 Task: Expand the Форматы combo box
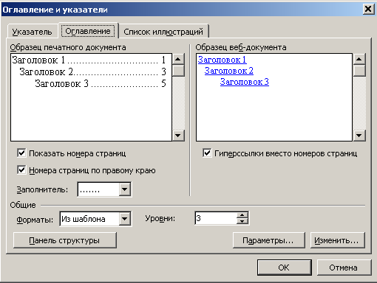tap(125, 219)
